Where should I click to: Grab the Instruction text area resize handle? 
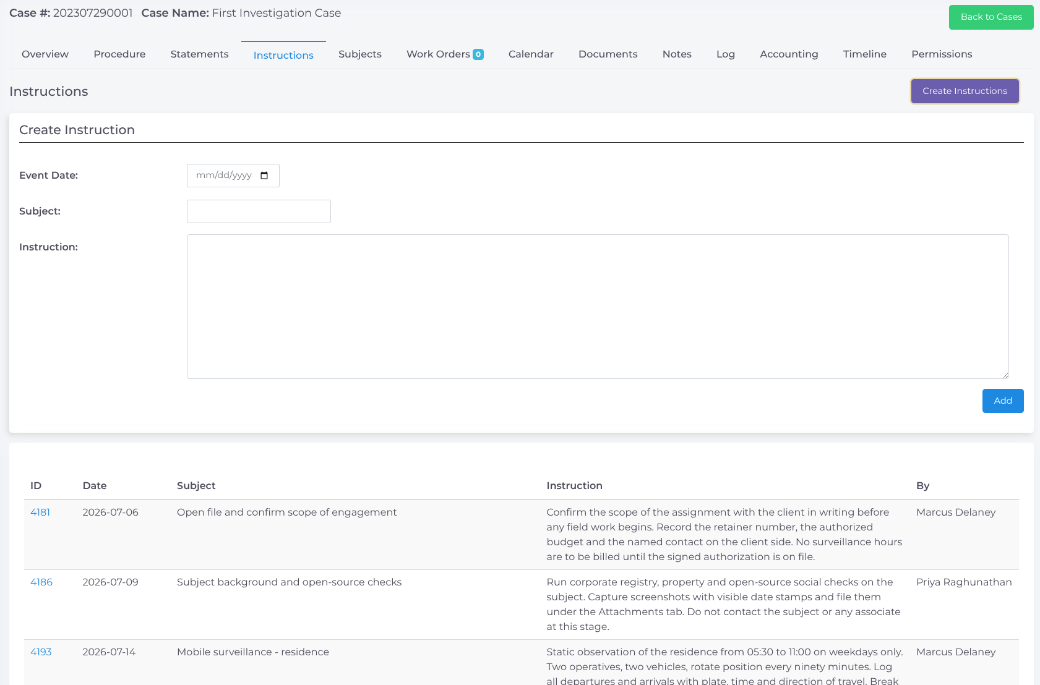[x=1005, y=375]
